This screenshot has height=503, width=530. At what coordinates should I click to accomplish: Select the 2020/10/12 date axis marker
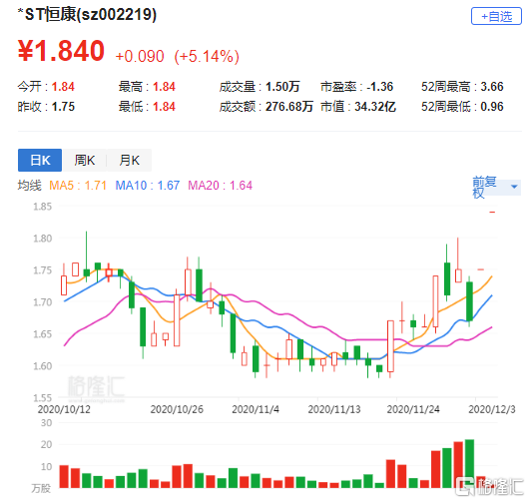(x=64, y=410)
